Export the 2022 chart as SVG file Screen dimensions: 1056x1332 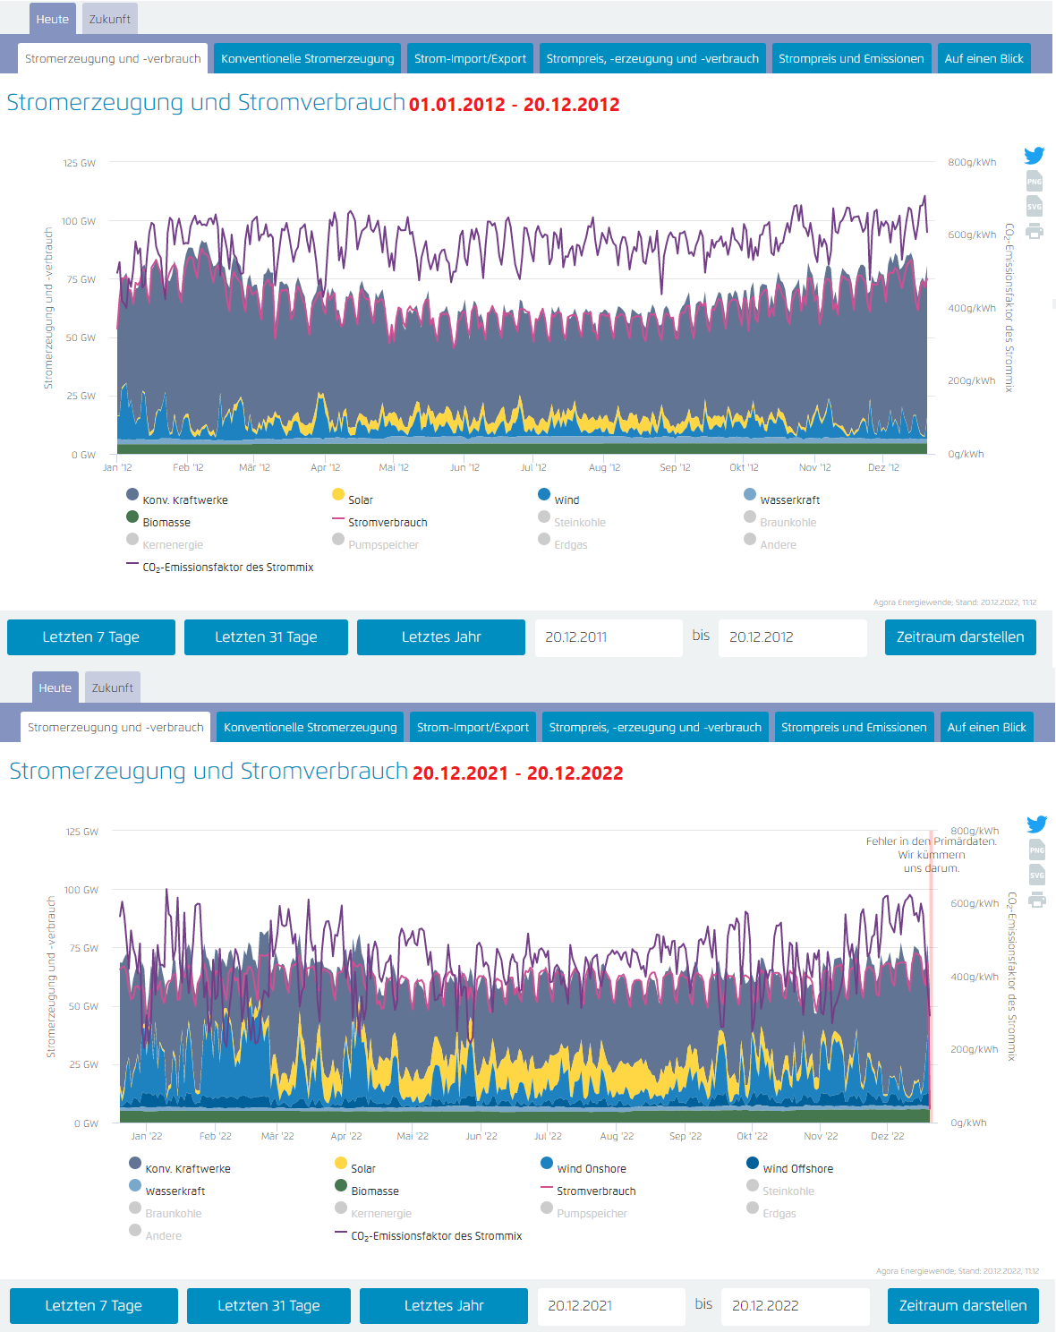[1037, 875]
